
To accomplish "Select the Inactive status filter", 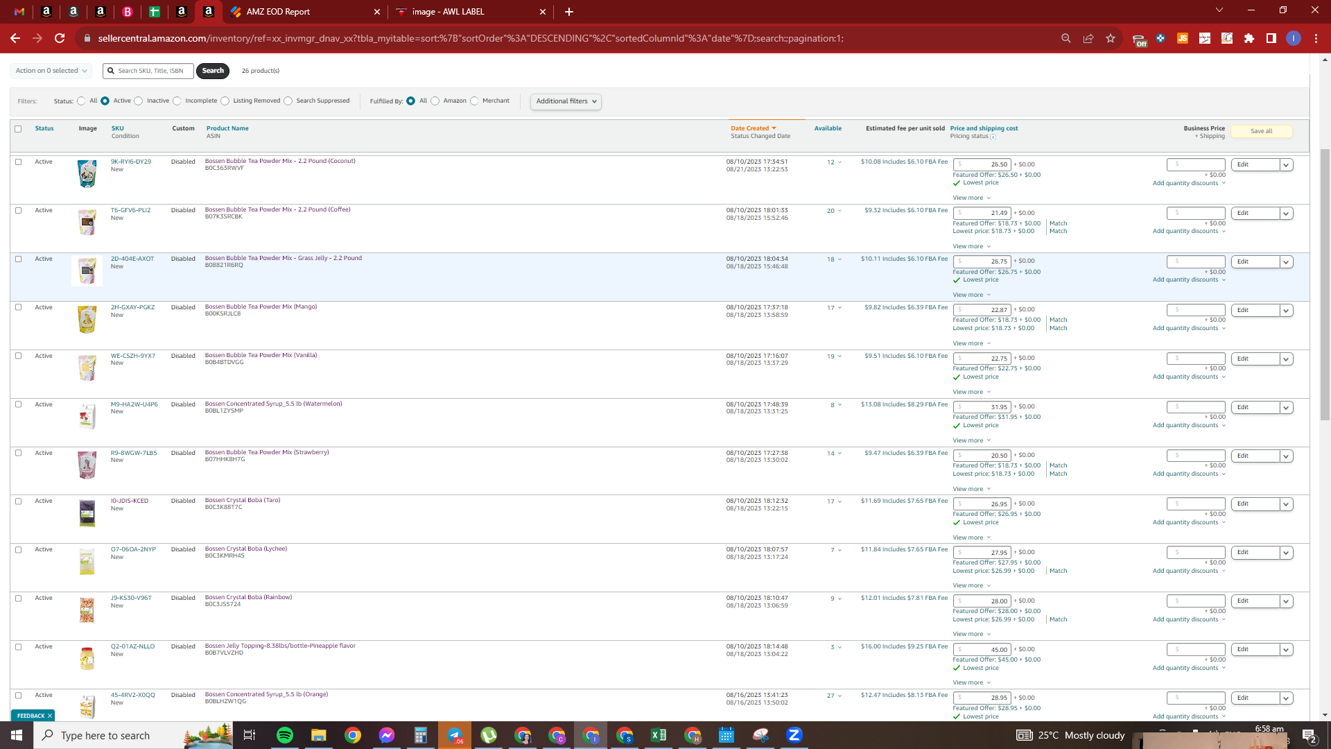I will (x=139, y=101).
